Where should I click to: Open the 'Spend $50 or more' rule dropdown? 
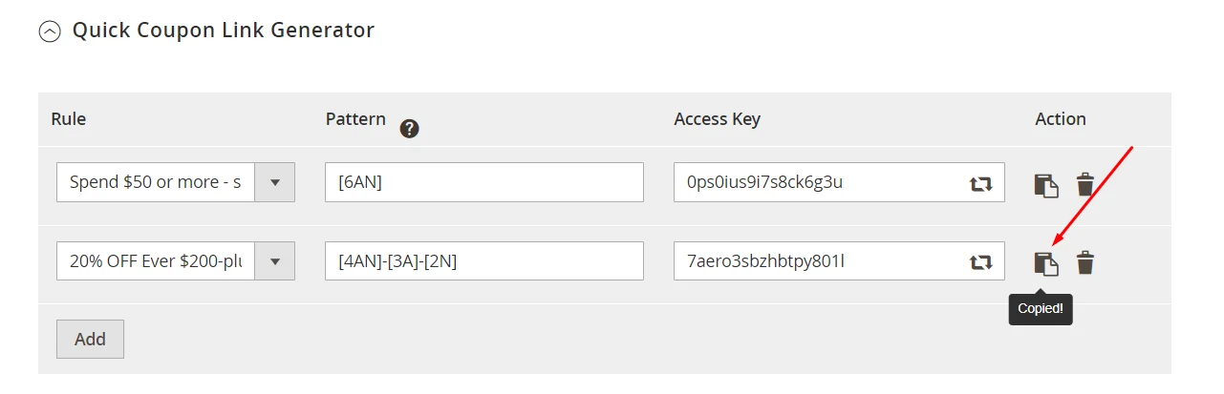(x=274, y=182)
